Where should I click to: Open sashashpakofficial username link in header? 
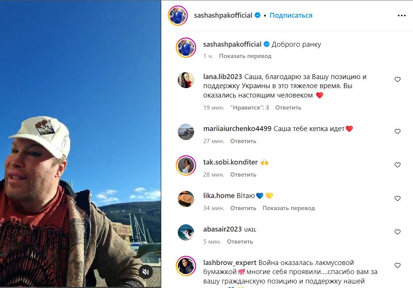[x=223, y=15]
